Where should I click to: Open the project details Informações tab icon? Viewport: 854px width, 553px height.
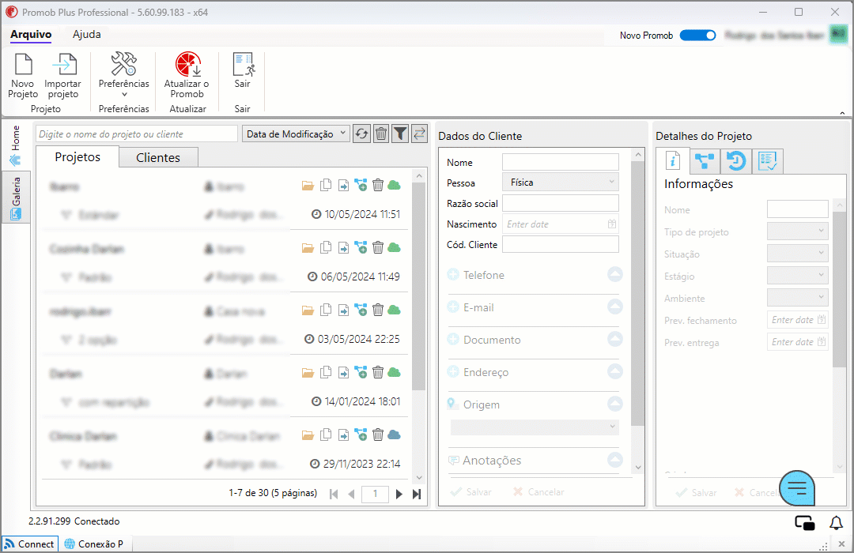tap(673, 160)
